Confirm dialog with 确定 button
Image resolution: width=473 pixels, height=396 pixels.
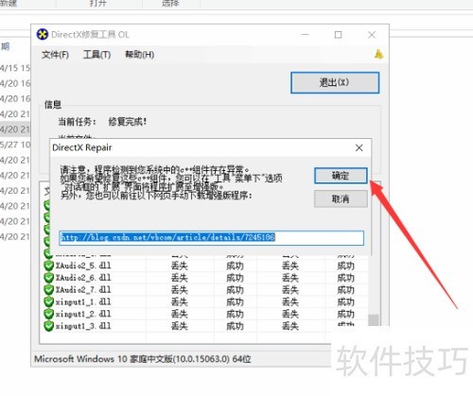pyautogui.click(x=341, y=176)
